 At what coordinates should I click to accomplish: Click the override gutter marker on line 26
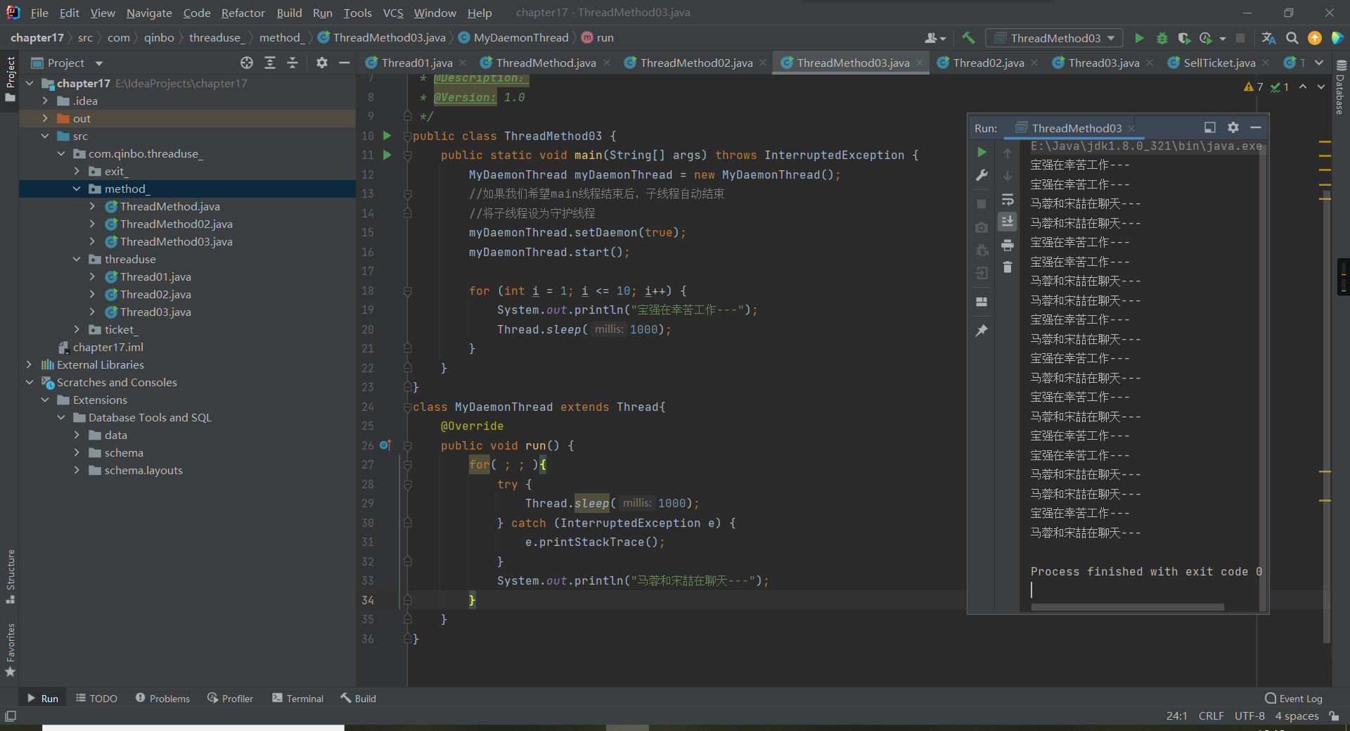tap(385, 445)
